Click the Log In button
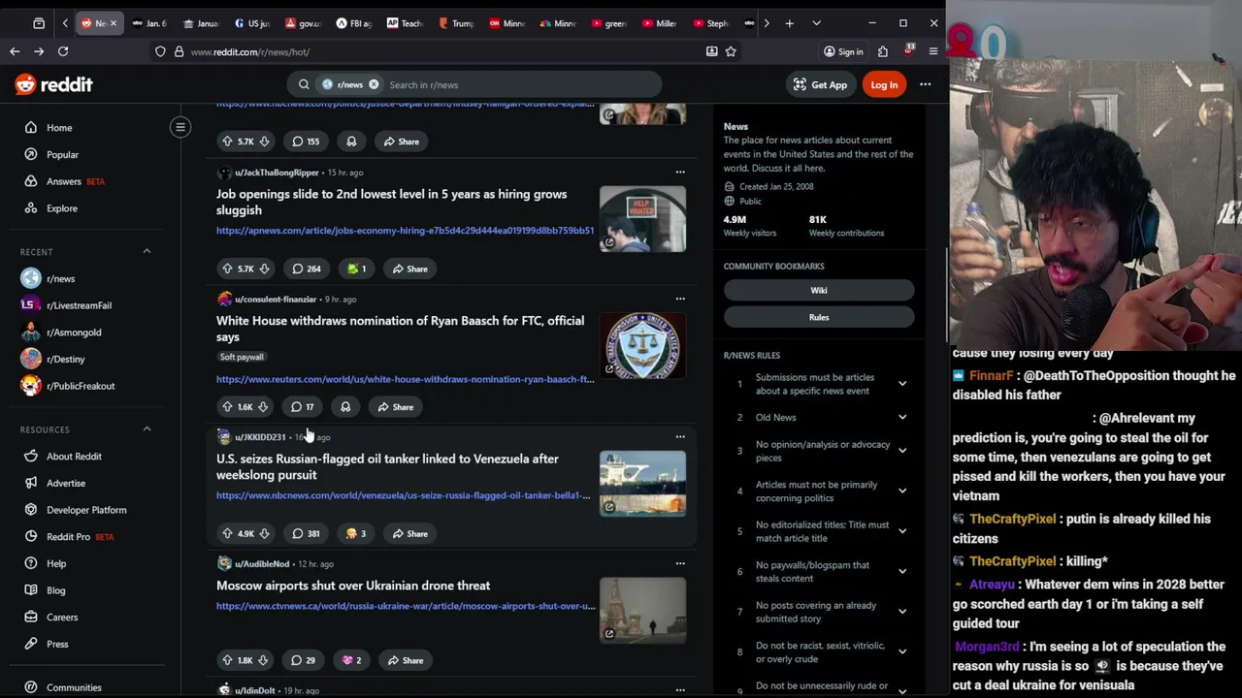Image resolution: width=1242 pixels, height=698 pixels. tap(884, 84)
